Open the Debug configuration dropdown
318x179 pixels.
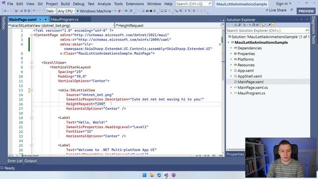[x=51, y=11]
